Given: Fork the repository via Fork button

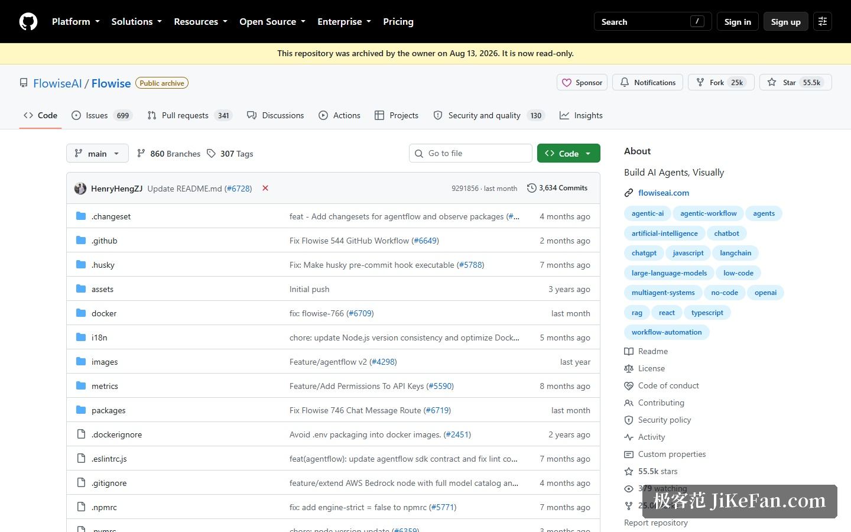Looking at the screenshot, I should (721, 82).
